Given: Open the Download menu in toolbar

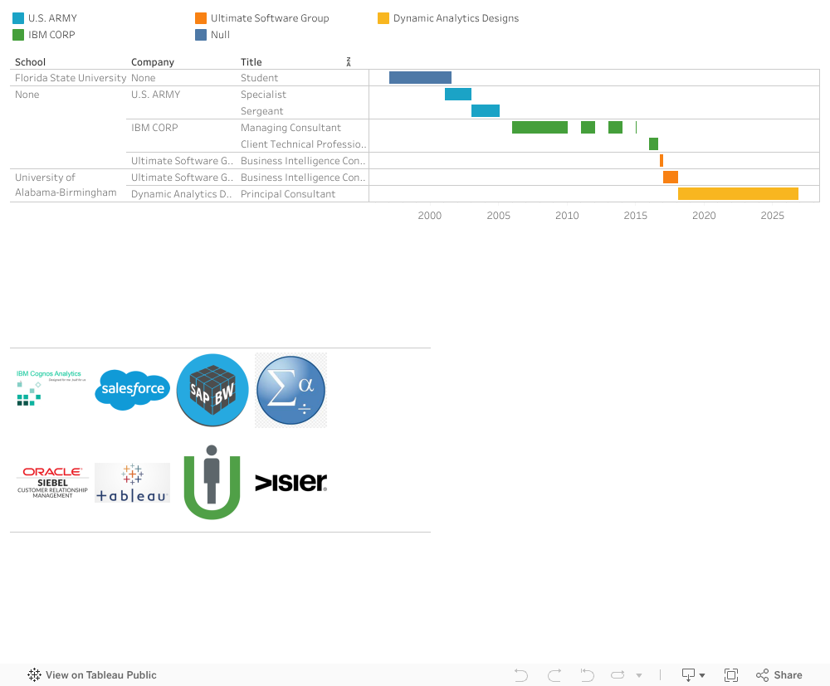Looking at the screenshot, I should pyautogui.click(x=693, y=675).
